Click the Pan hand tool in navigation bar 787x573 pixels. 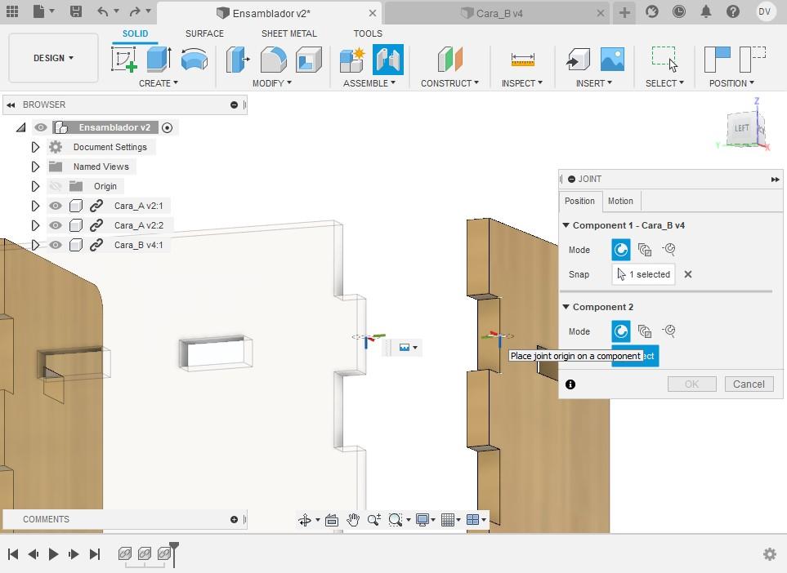coord(353,520)
